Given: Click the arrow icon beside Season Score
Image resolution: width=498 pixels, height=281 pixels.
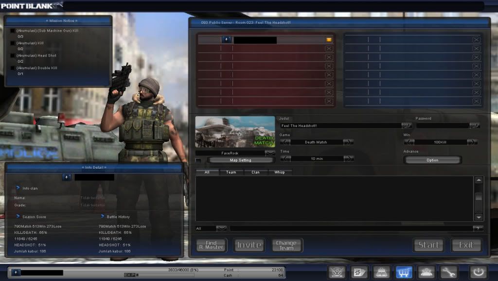Looking at the screenshot, I should click(x=18, y=216).
